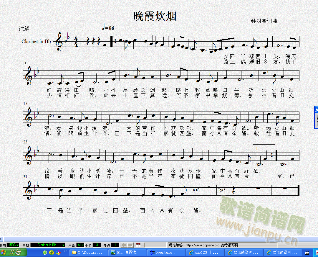Open the voice part All dropdown

point(79,245)
